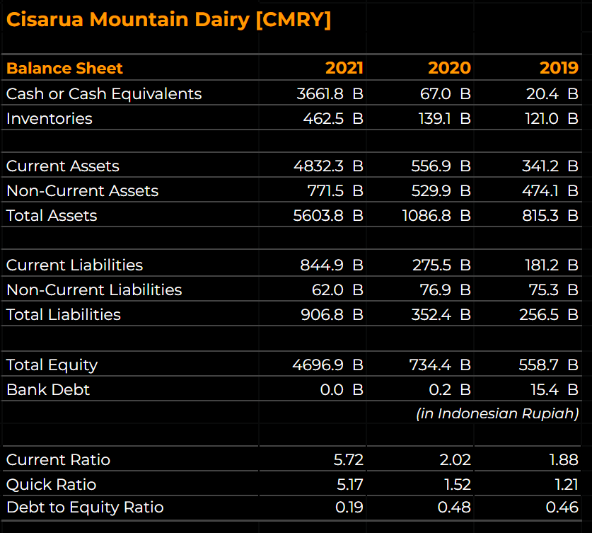Select the Total Equity row label
Screen dimensions: 592x533
(52, 365)
